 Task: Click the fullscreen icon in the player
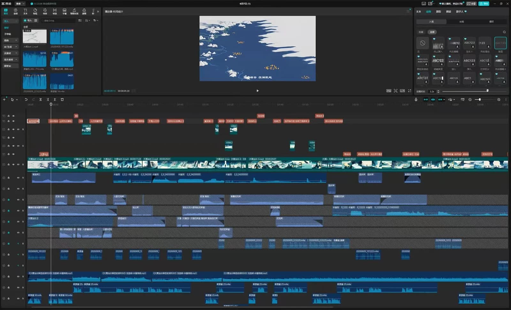pos(409,91)
